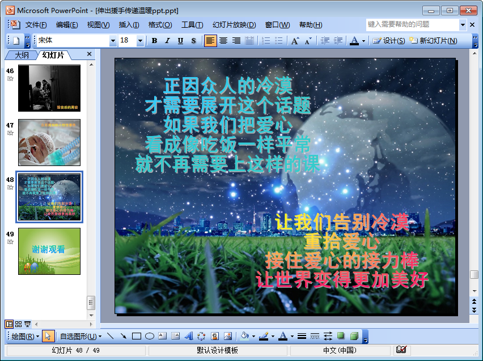Open the 文件(F) menu

click(36, 25)
